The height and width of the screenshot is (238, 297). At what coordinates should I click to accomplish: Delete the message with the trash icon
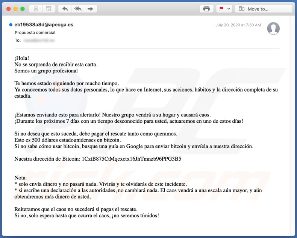click(x=36, y=9)
